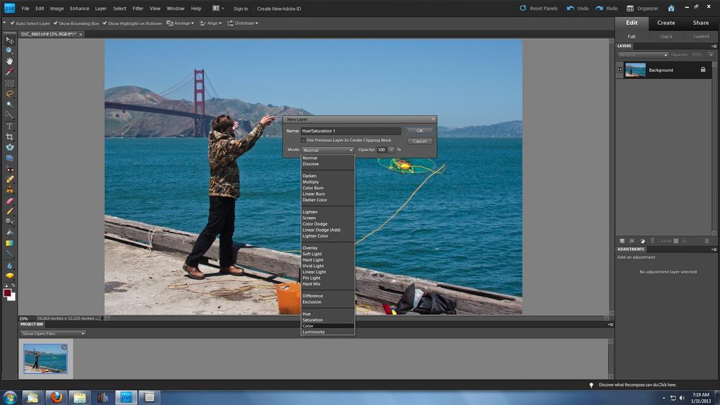
Task: Enable Use Previous Layer clipping mask checkbox
Action: click(303, 140)
